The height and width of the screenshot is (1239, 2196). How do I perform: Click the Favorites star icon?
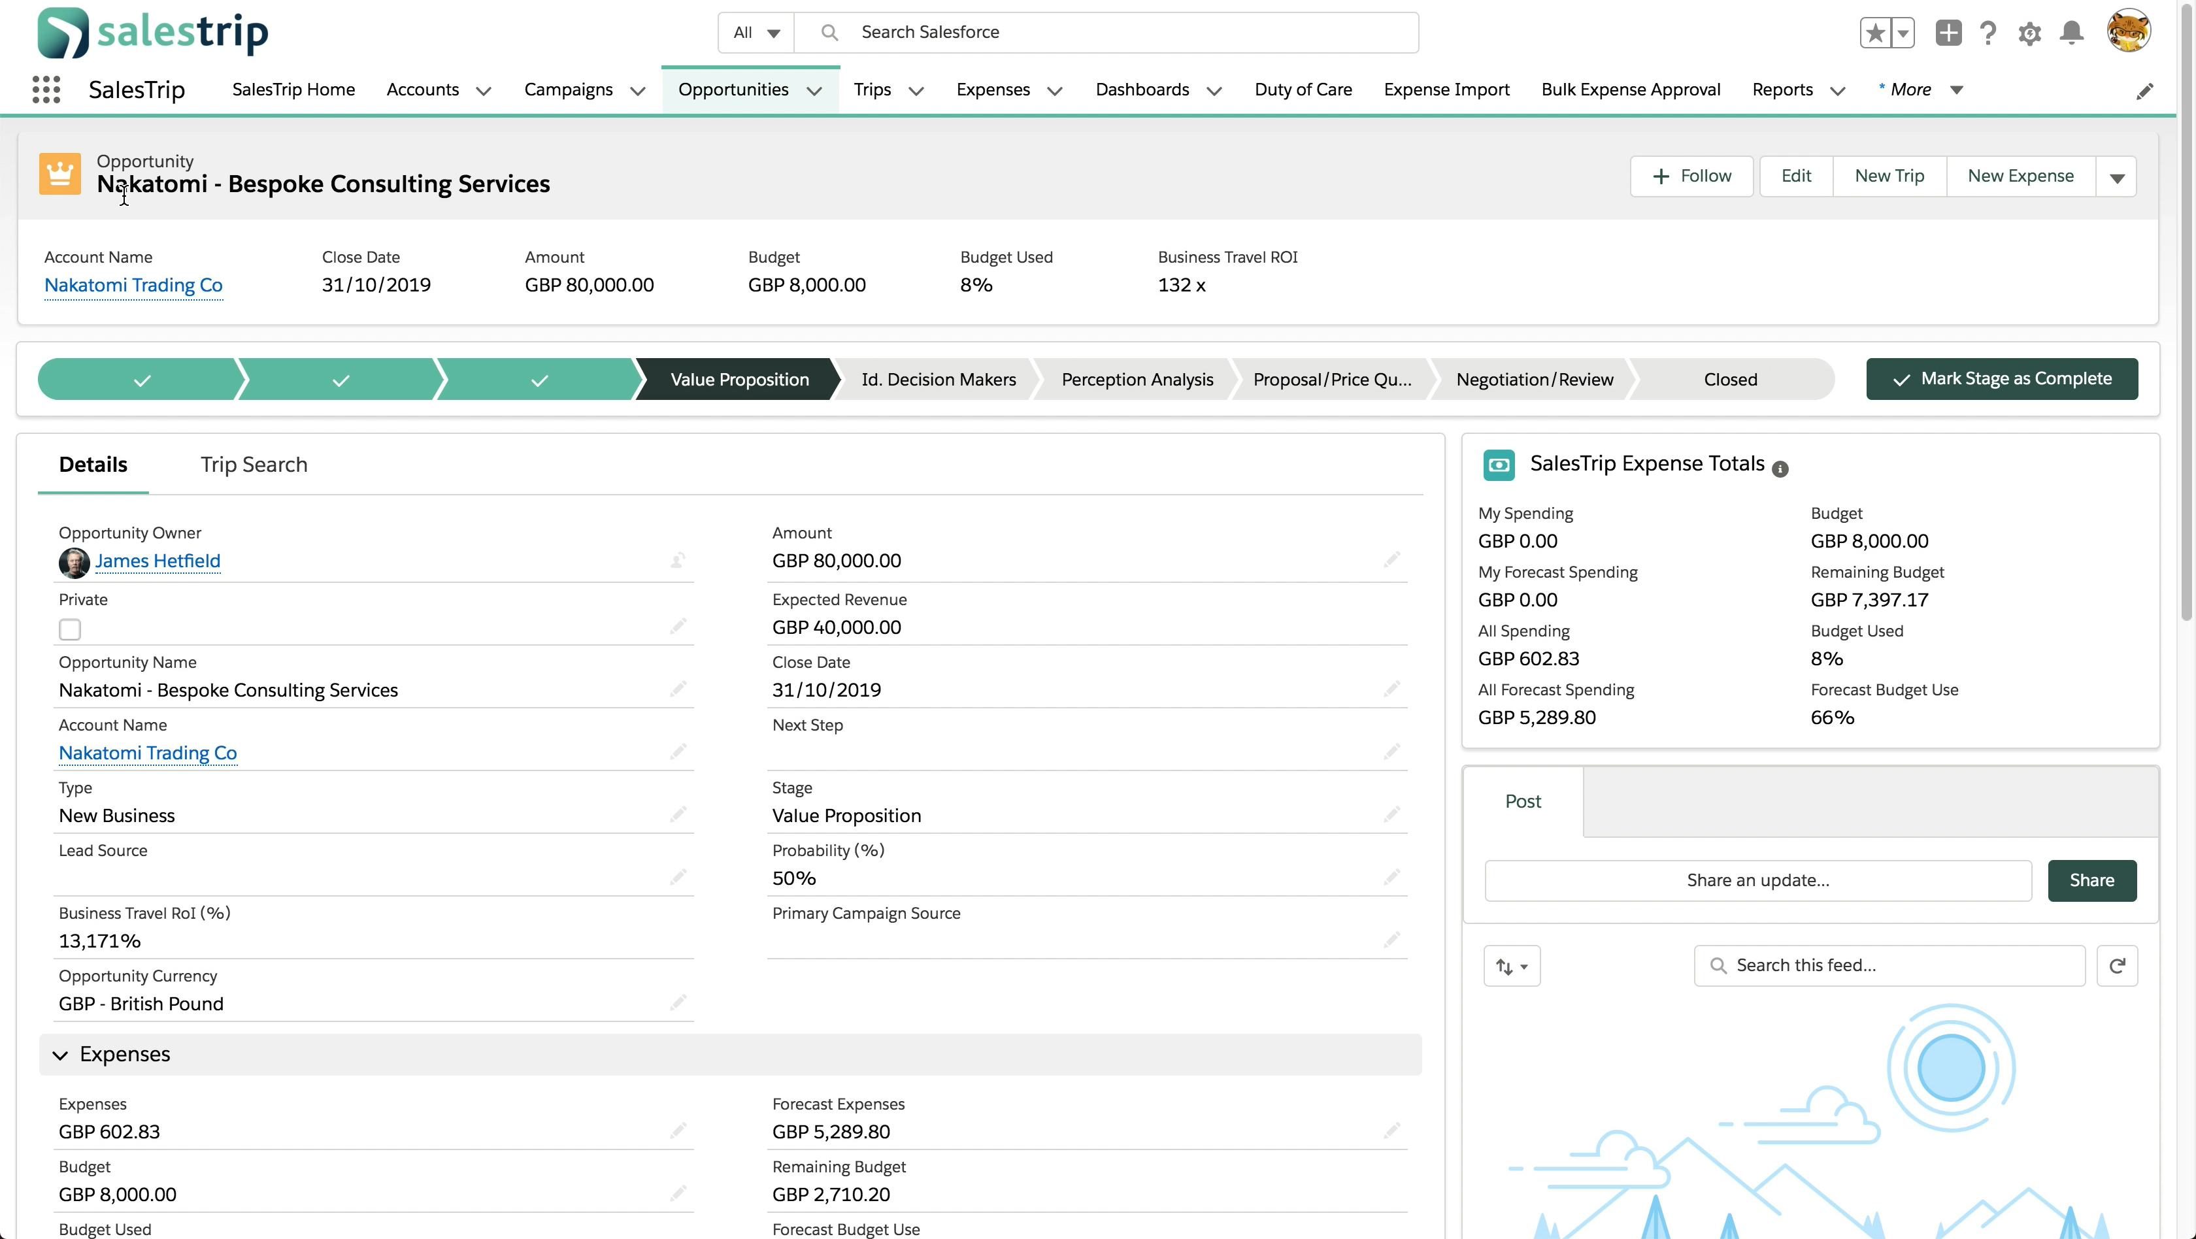(1874, 33)
